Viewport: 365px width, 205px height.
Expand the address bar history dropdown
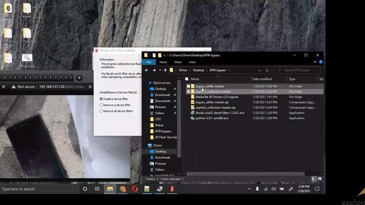(259, 70)
